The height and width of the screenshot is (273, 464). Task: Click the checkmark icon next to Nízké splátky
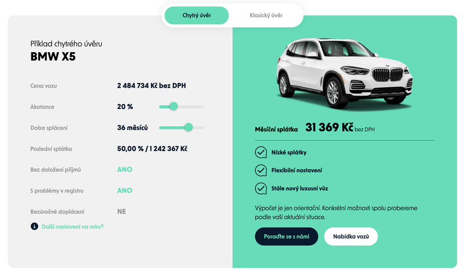click(260, 153)
